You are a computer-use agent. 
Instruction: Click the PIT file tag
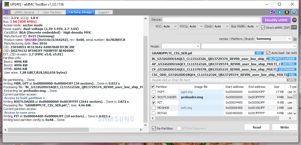click(259, 53)
